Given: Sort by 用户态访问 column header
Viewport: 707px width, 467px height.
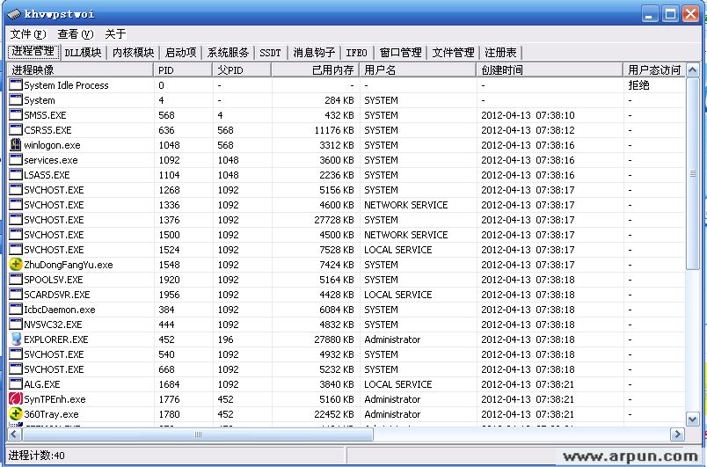Looking at the screenshot, I should coord(654,69).
